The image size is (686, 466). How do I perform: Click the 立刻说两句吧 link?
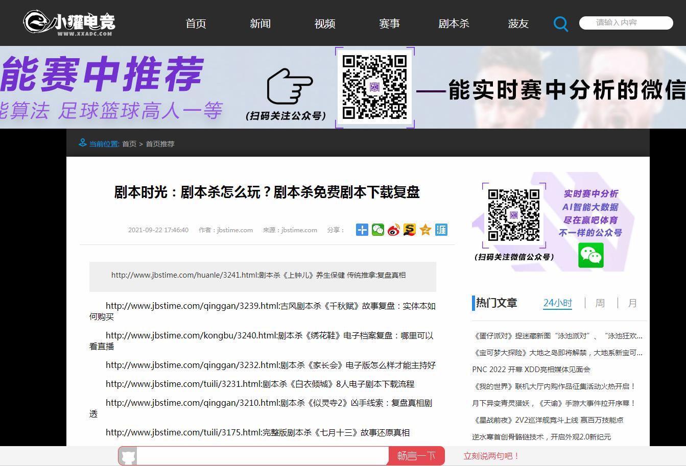491,456
